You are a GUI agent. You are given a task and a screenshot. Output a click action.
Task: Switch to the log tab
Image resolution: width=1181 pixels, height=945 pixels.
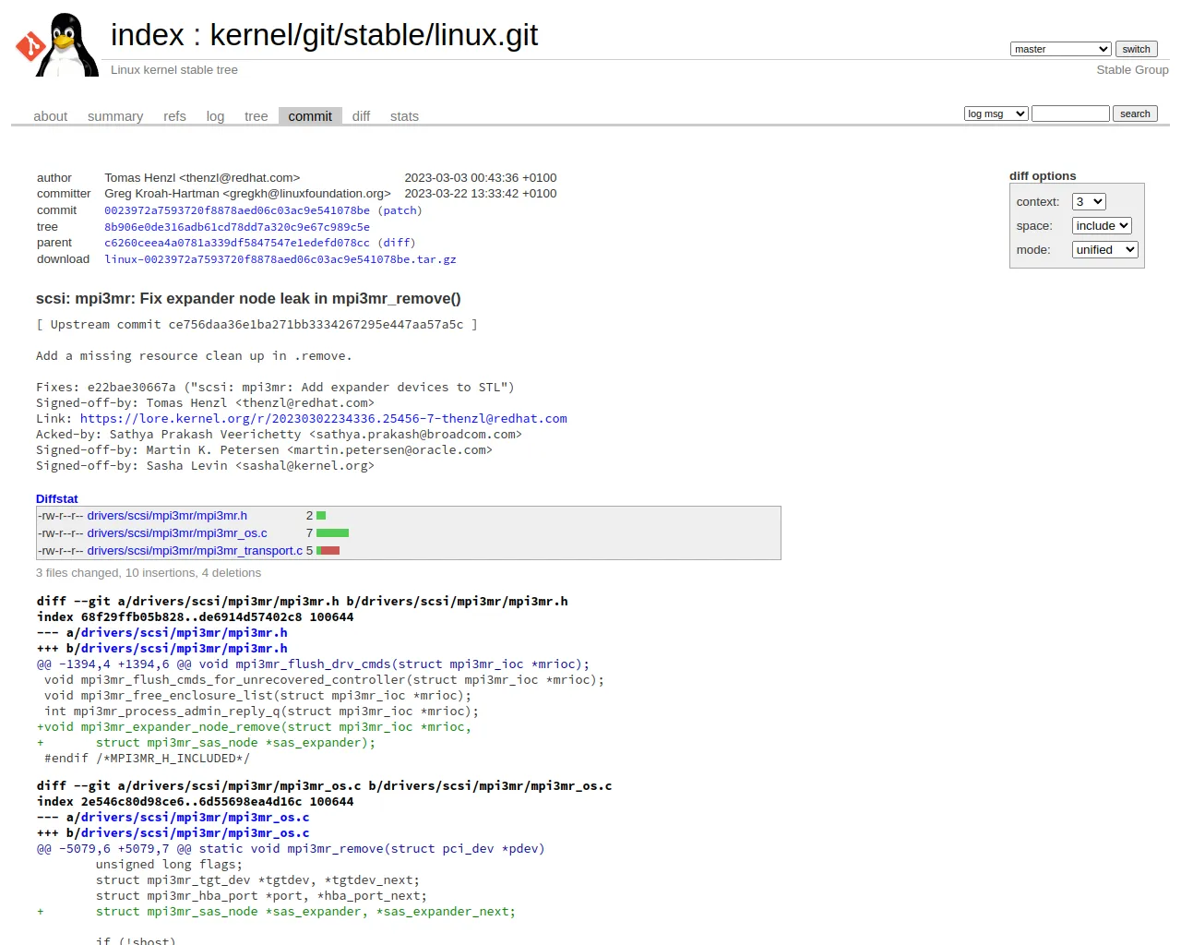tap(215, 116)
